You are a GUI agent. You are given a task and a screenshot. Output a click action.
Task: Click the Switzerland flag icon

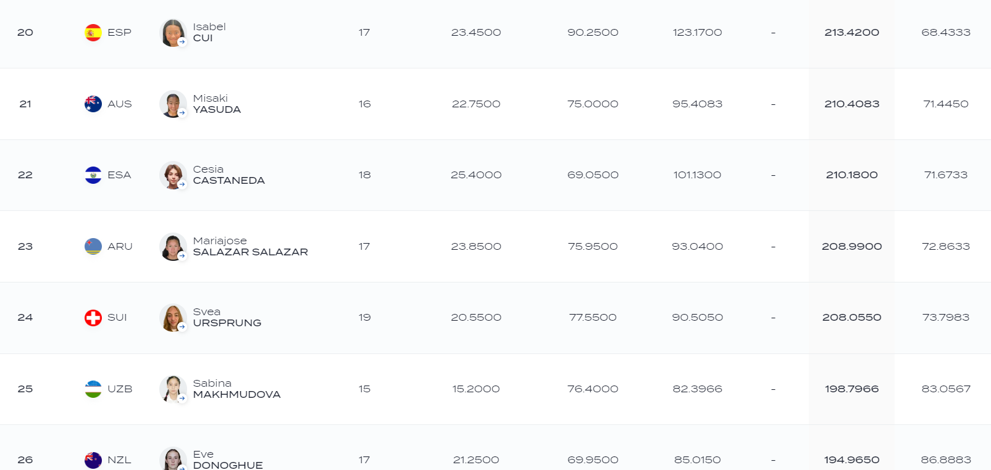[93, 318]
